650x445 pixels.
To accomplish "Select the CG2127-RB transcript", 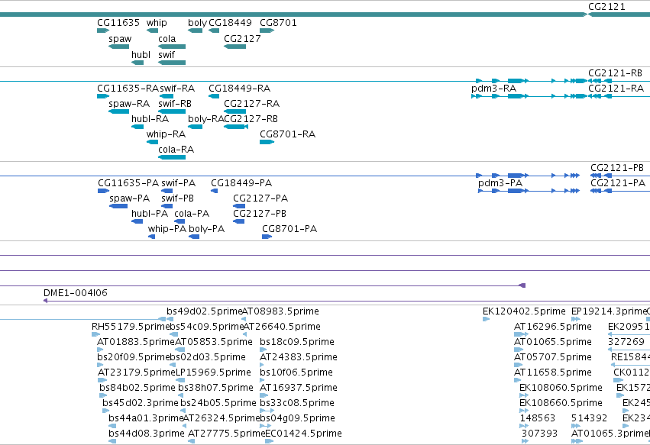I will point(236,127).
